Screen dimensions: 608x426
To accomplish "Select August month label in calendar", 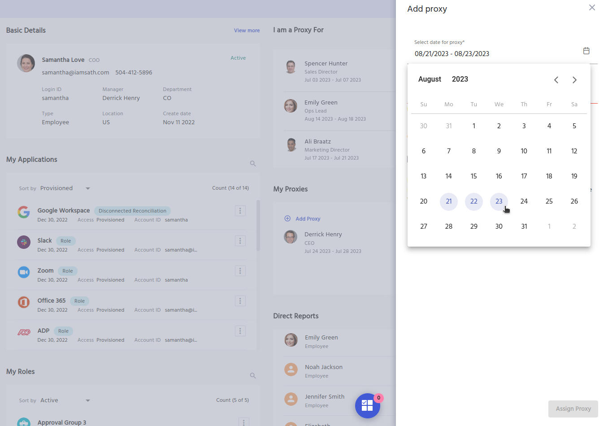I will click(x=430, y=79).
